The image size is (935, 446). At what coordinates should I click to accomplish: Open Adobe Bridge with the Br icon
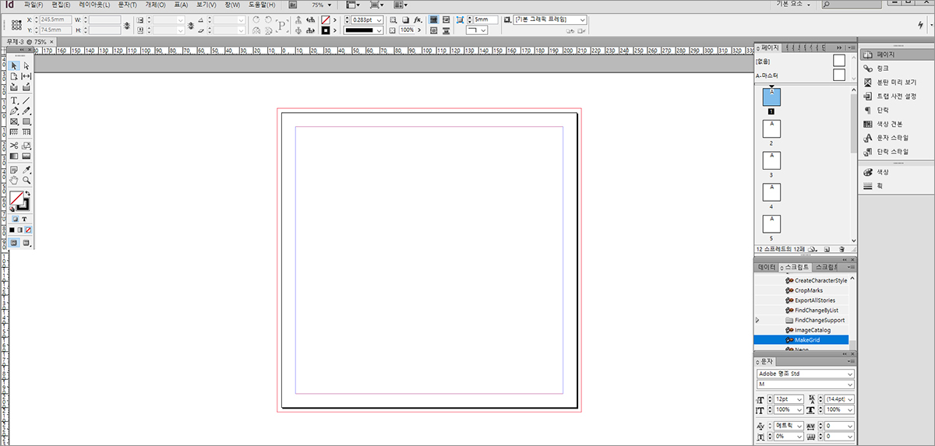[293, 5]
